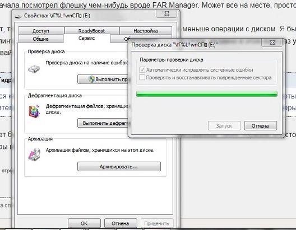Cancel the disk check with Отмена
Image resolution: width=296 pixels, height=230 pixels.
(x=260, y=126)
